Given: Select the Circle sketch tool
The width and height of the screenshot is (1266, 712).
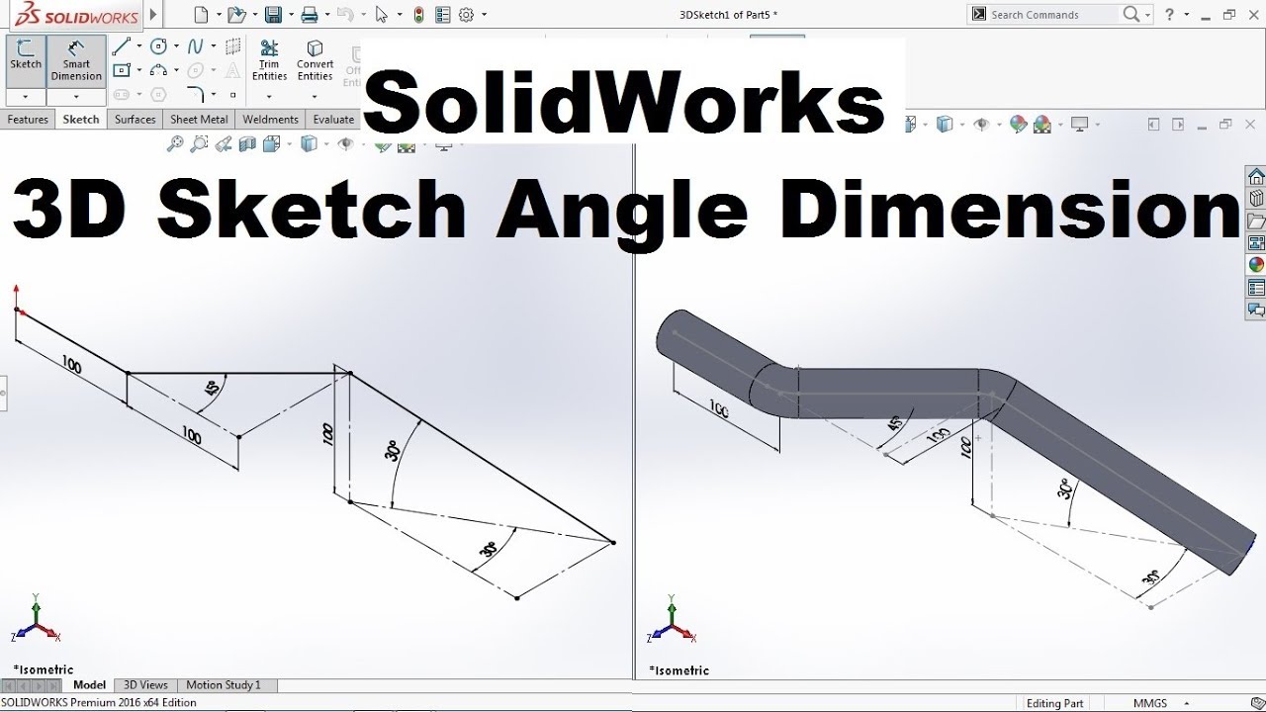Looking at the screenshot, I should point(158,46).
